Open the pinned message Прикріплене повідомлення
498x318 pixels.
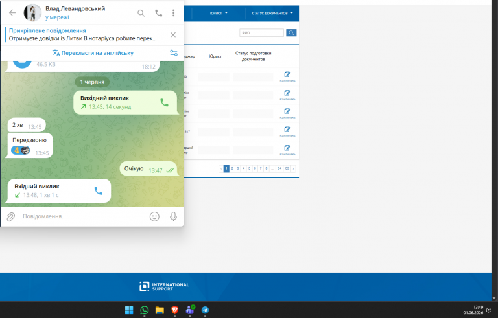[82, 34]
